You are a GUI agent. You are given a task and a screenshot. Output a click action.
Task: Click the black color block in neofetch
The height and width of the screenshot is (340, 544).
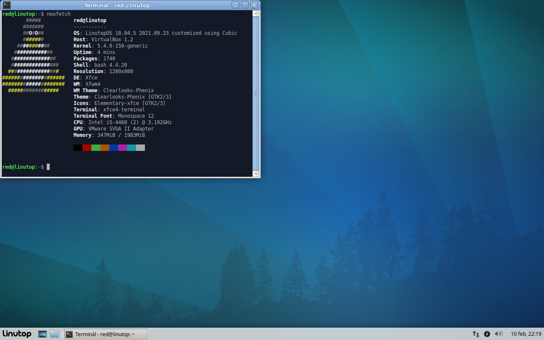[x=78, y=147]
